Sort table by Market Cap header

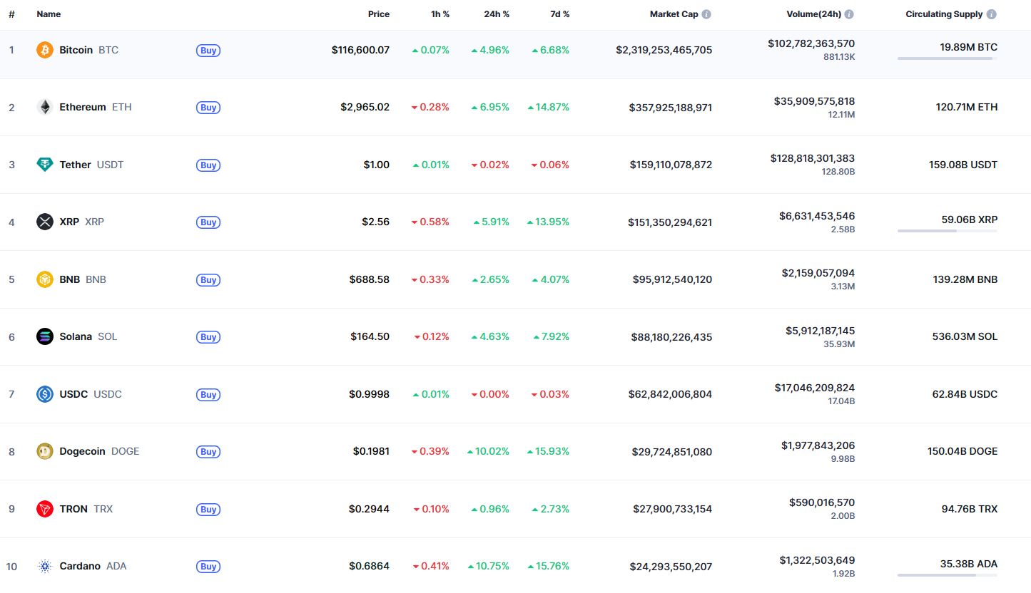click(674, 14)
